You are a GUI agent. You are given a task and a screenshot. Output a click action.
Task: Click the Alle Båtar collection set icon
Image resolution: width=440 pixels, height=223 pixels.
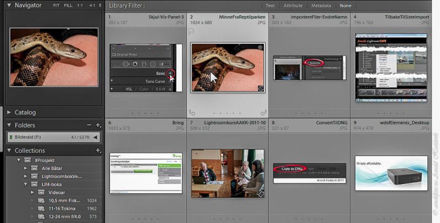[34, 169]
